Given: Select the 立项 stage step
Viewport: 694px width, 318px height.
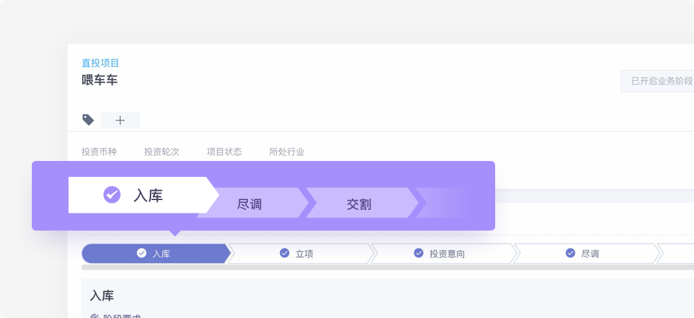Looking at the screenshot, I should click(300, 254).
